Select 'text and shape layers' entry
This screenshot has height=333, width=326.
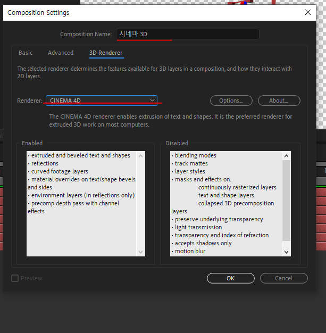point(226,195)
